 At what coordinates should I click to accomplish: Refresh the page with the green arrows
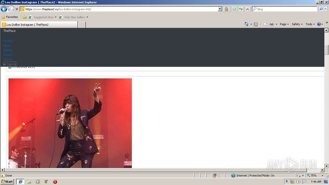pos(241,9)
